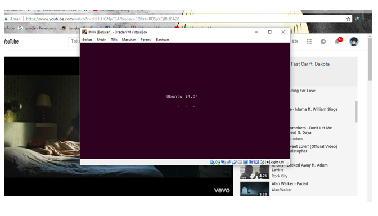
Task: Click the 3:33 Faded thumbnail
Action: tap(255, 189)
